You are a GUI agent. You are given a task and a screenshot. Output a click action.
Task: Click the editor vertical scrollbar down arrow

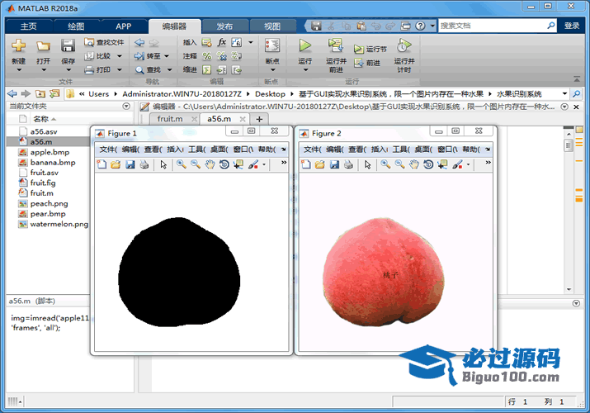tap(569, 290)
